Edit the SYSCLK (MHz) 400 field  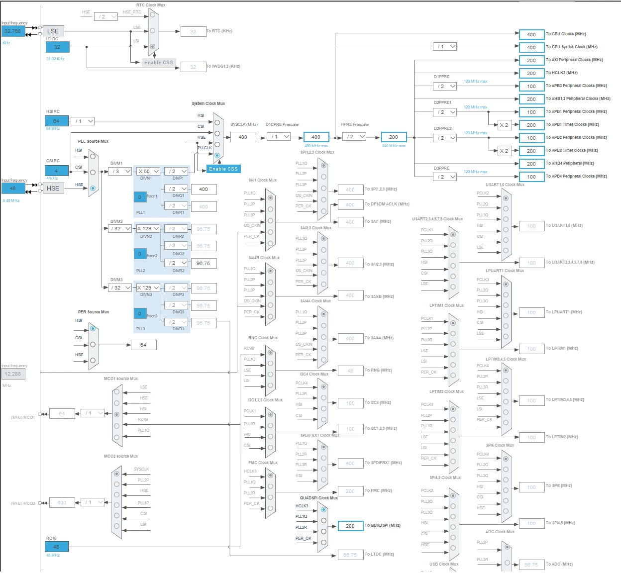[x=243, y=137]
